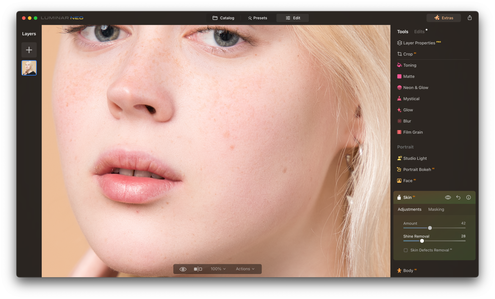Screen dimensions: 495x299
Task: Open the Actions dropdown
Action: pos(245,269)
